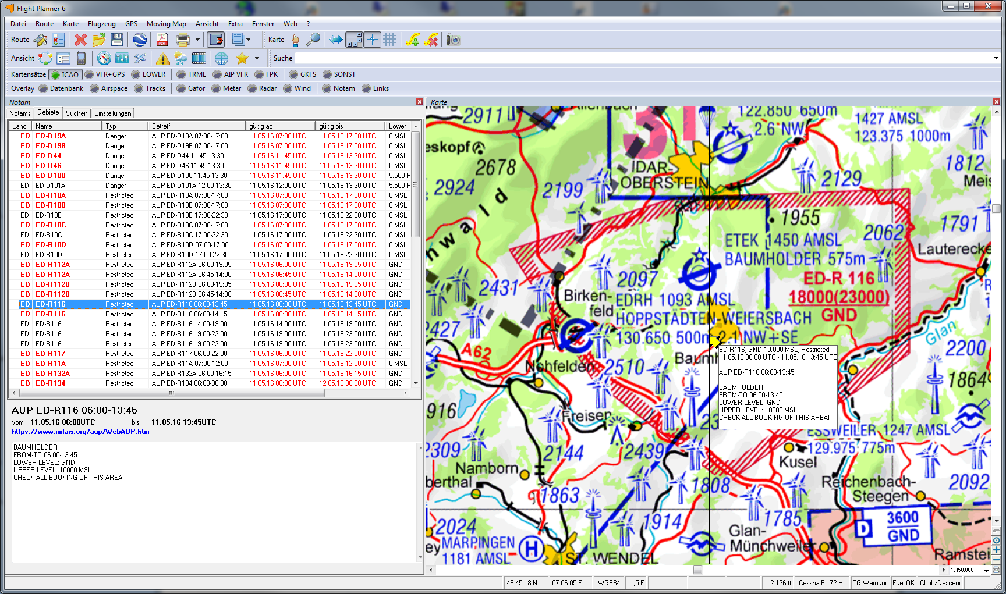Screen dimensions: 1006x594
Task: Export route via the PDF icon
Action: click(x=162, y=40)
